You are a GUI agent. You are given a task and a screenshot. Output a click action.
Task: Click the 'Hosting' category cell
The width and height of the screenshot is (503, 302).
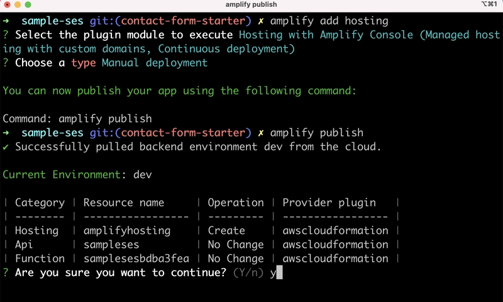tap(37, 231)
